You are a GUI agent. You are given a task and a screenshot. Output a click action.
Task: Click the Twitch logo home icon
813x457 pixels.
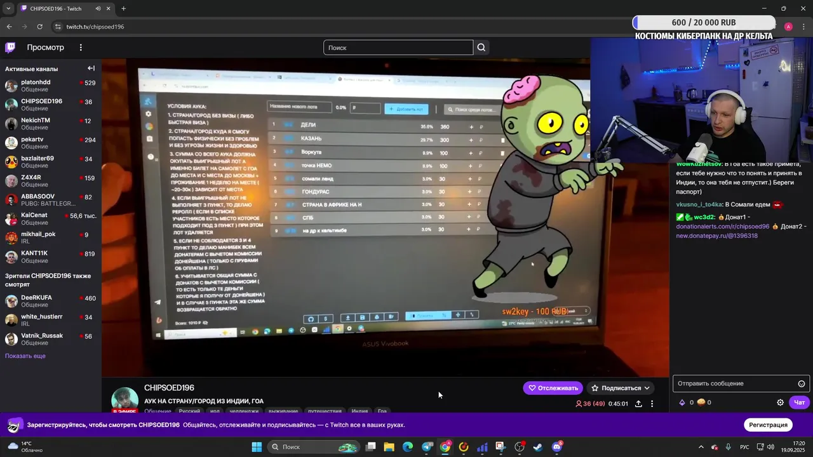click(x=10, y=48)
